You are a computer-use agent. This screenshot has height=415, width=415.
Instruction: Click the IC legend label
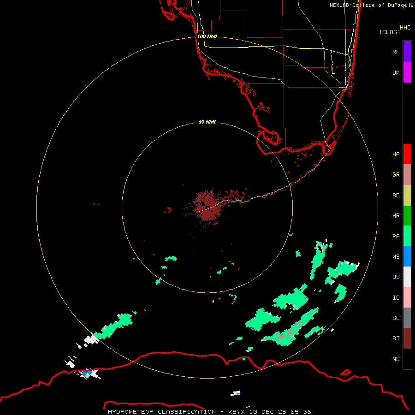tap(396, 297)
